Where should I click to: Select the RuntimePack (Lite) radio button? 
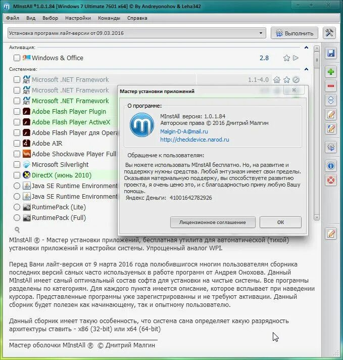coord(17,207)
